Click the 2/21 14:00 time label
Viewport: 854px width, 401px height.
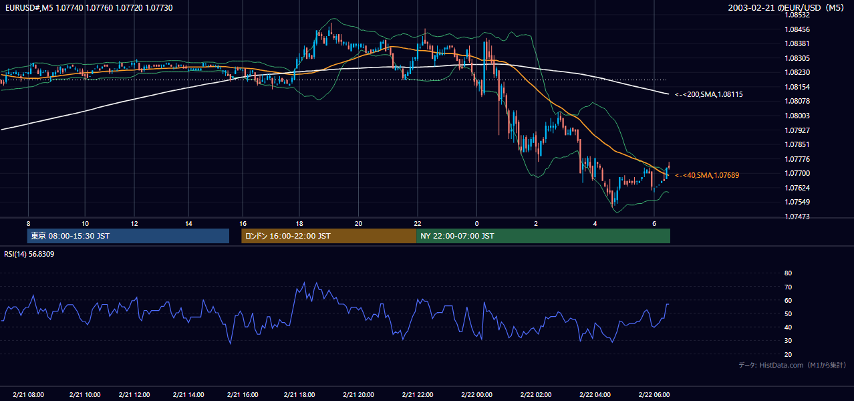(x=187, y=394)
